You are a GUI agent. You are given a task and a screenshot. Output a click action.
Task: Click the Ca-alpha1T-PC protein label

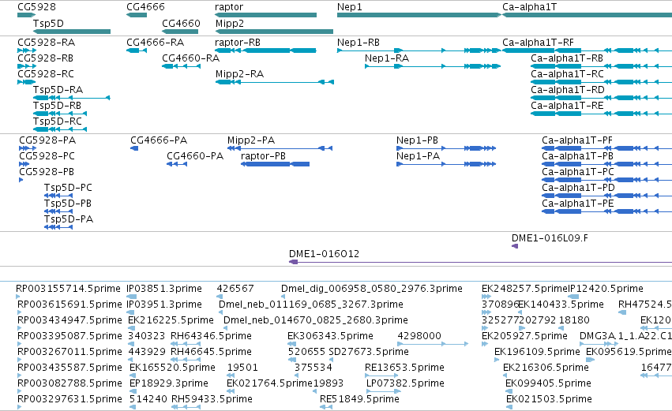[578, 172]
